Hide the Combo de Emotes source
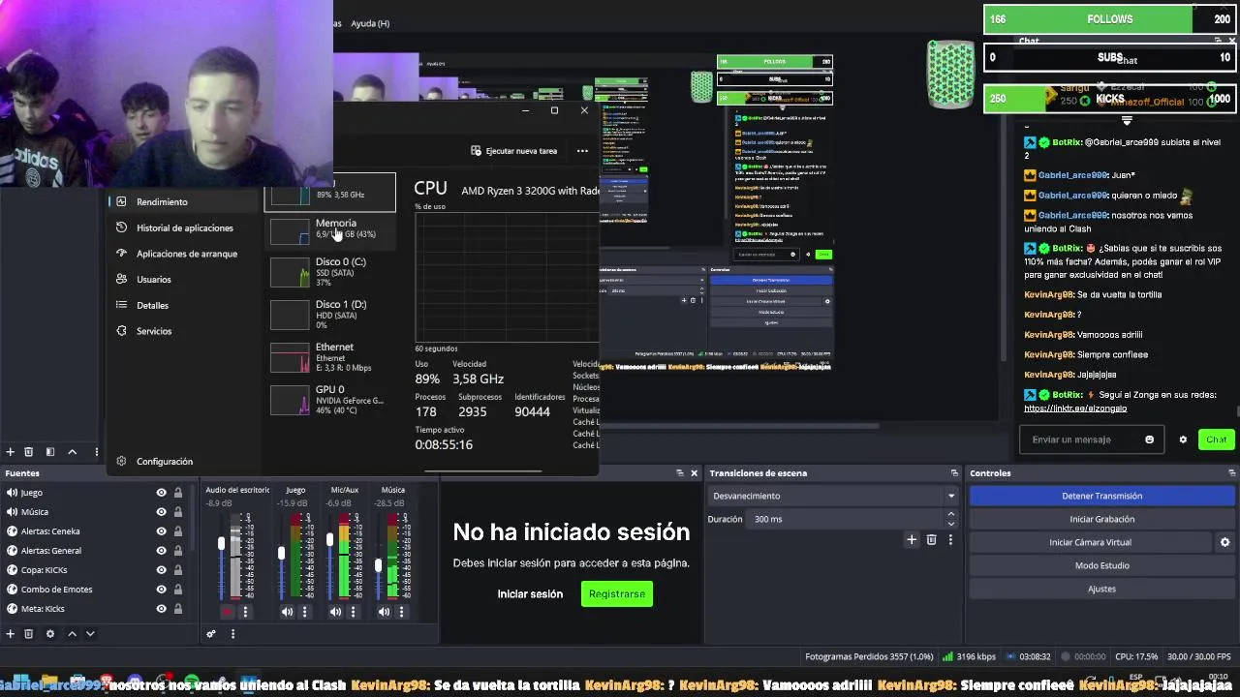The image size is (1240, 697). (x=161, y=590)
